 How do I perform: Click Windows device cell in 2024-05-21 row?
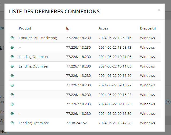pyautogui.click(x=147, y=123)
